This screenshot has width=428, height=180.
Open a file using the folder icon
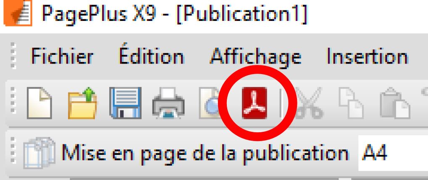point(82,103)
